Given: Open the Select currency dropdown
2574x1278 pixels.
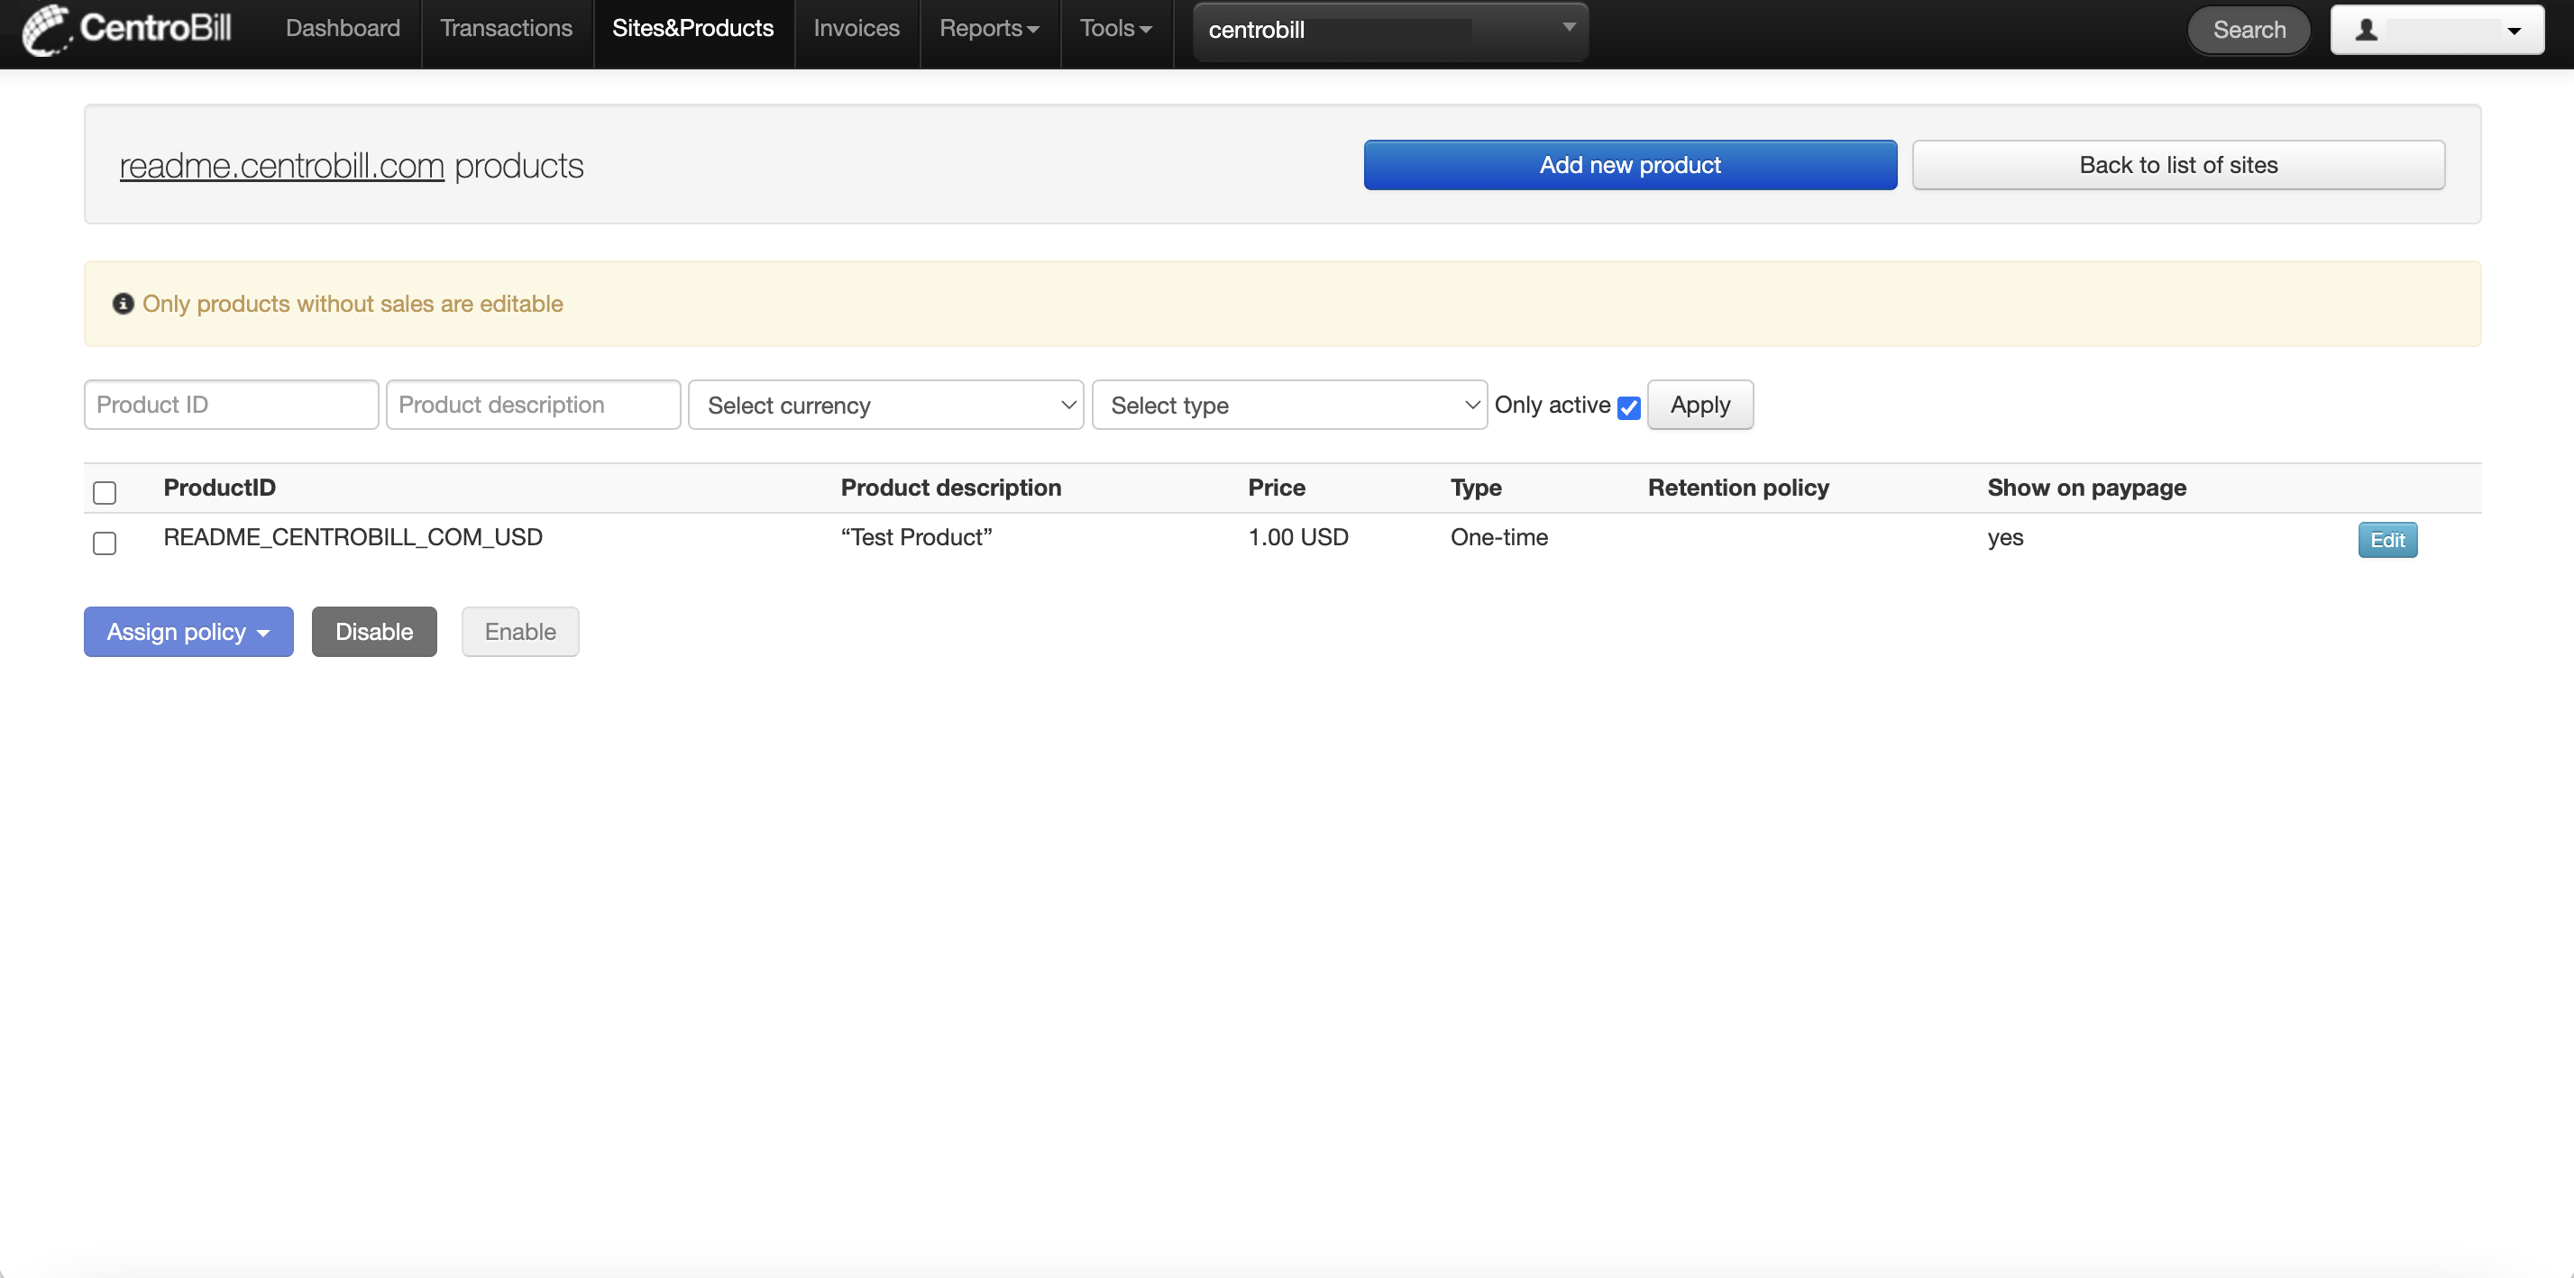Looking at the screenshot, I should point(885,405).
